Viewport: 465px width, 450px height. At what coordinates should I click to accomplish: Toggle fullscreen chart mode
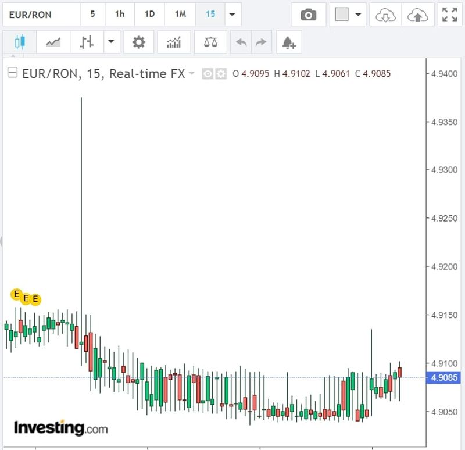tap(449, 15)
